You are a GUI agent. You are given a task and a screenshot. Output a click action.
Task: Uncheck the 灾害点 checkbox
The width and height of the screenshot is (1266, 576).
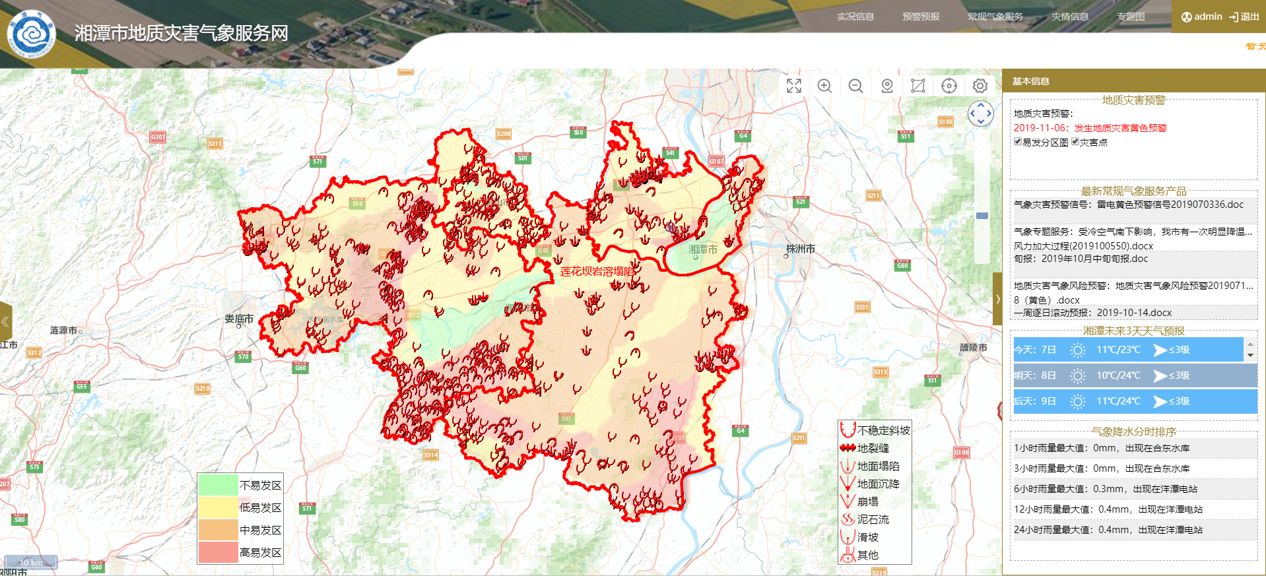coord(1075,142)
